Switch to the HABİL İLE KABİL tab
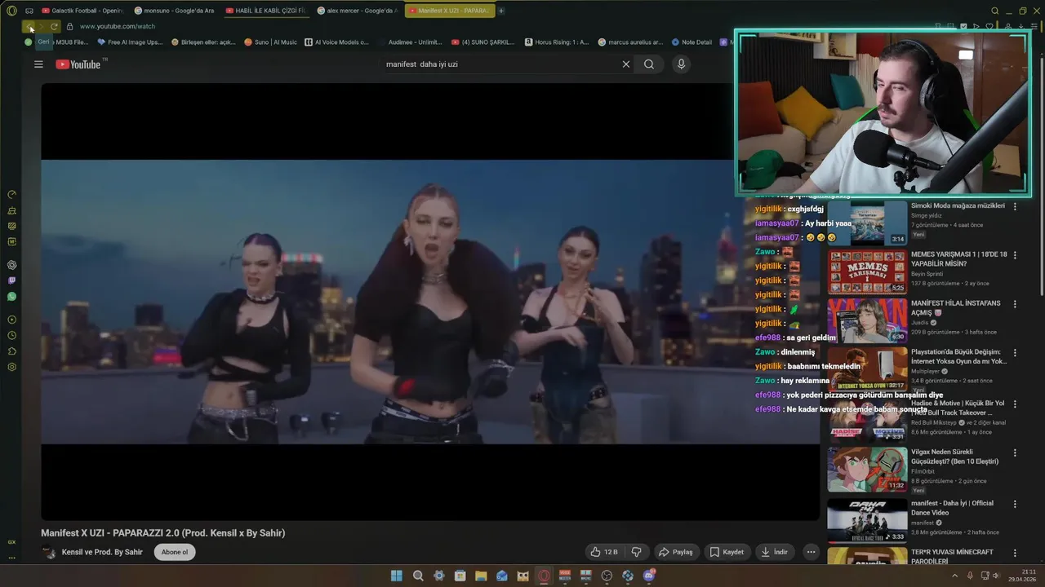This screenshot has height=587, width=1045. (265, 11)
